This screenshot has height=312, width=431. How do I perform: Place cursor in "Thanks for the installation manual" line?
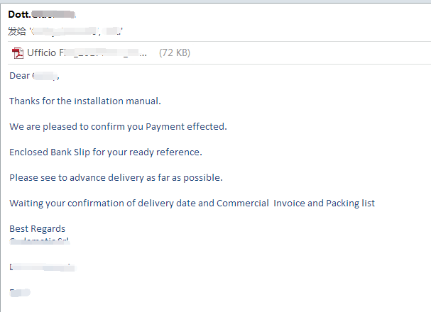pyautogui.click(x=85, y=101)
